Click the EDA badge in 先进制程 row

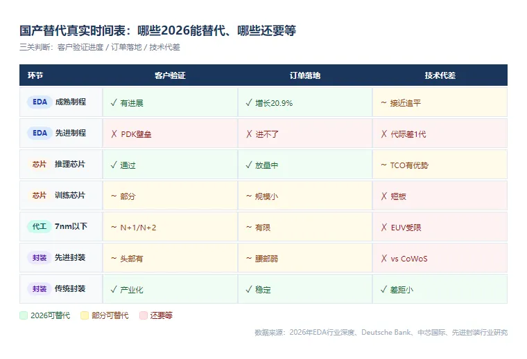tap(40, 133)
